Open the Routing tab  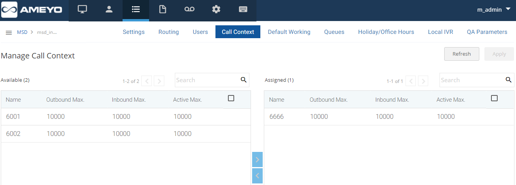[169, 32]
